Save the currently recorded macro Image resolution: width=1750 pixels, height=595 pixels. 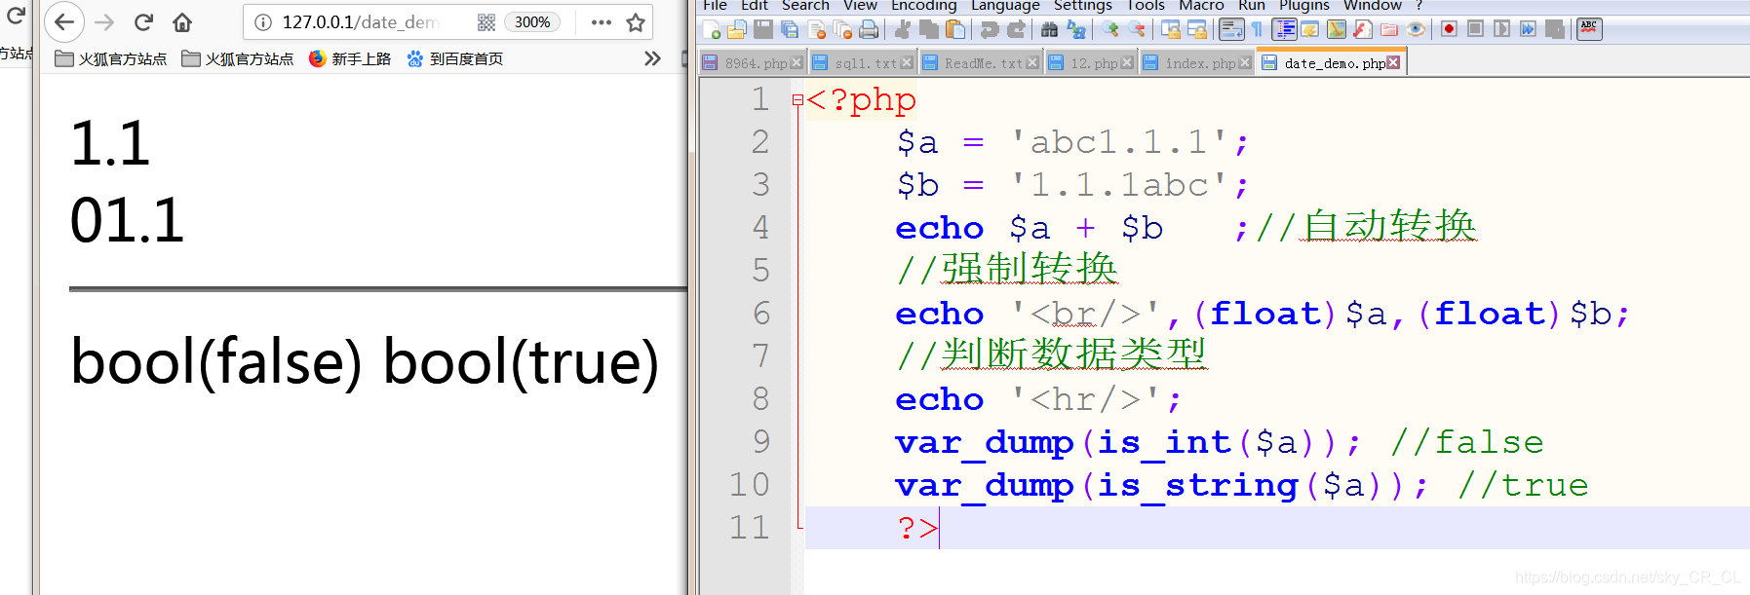(1555, 29)
